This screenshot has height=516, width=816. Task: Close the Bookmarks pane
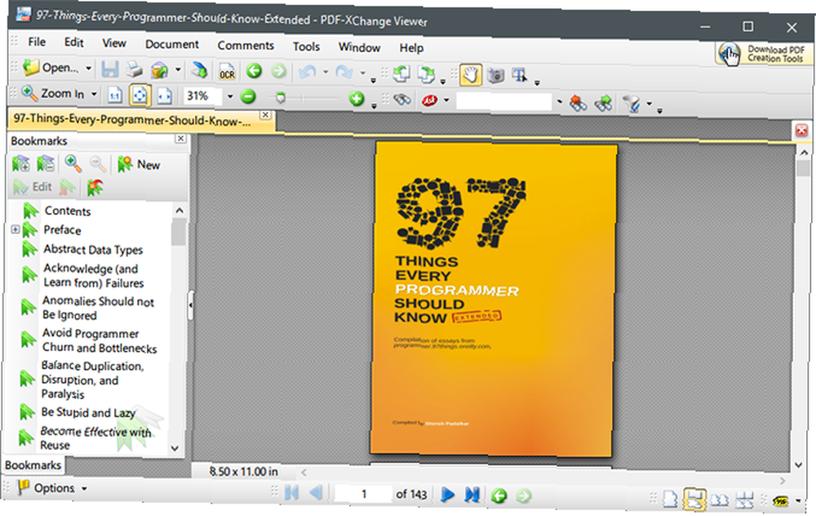[180, 138]
